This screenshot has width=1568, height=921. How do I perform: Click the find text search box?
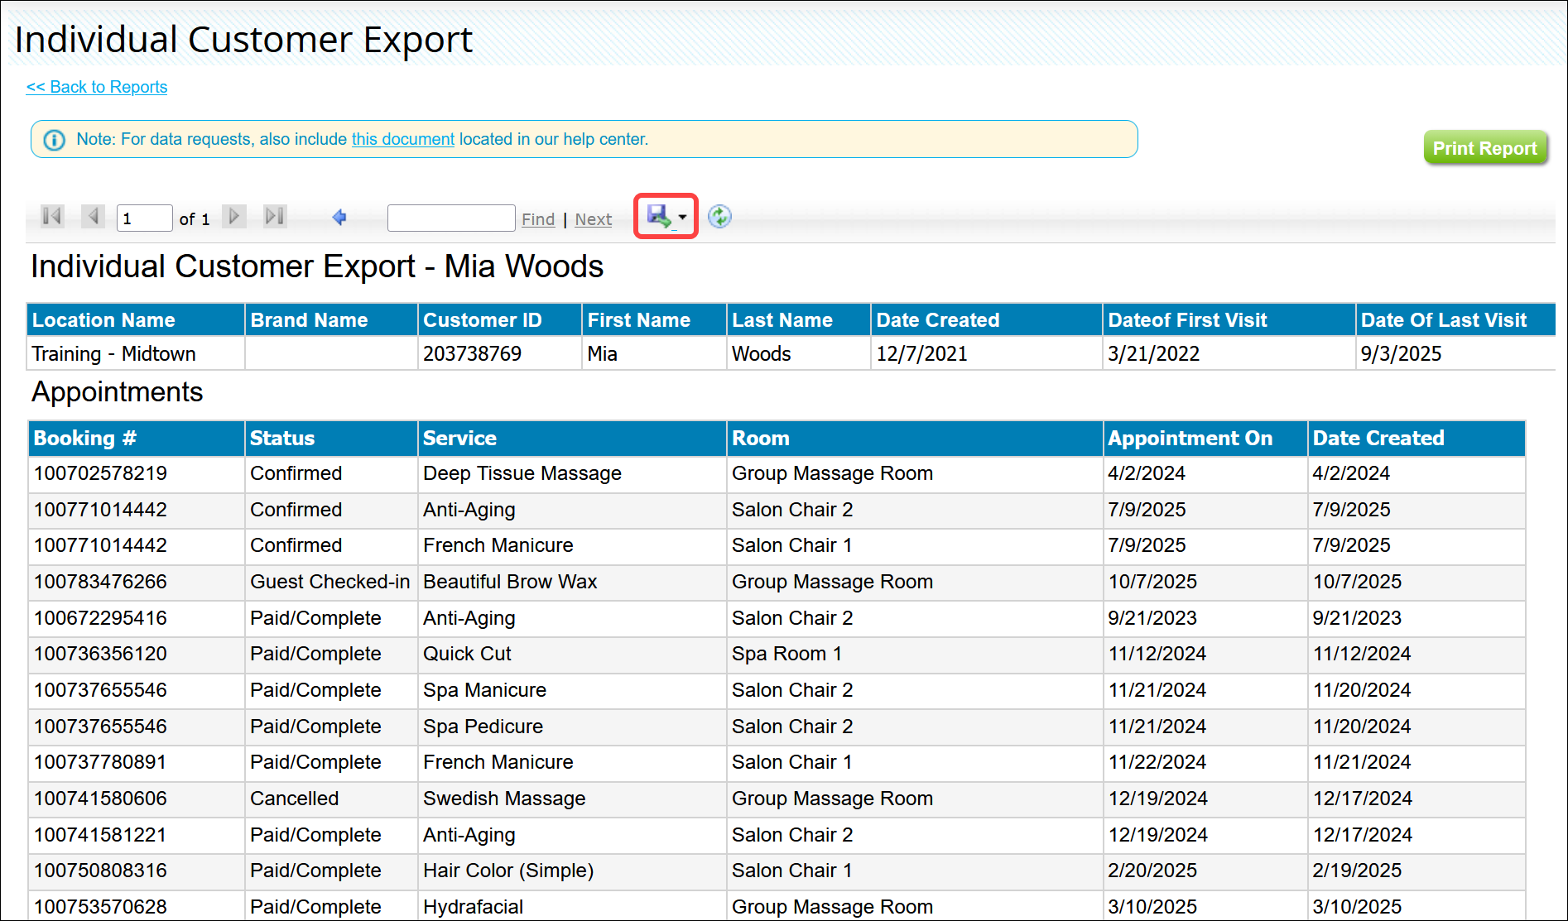pyautogui.click(x=451, y=218)
